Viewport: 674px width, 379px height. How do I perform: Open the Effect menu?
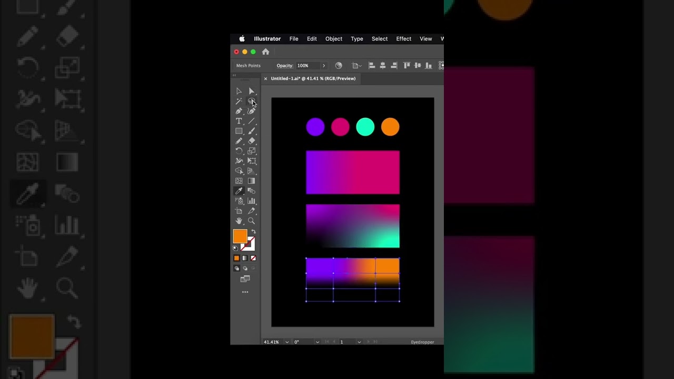(x=404, y=39)
